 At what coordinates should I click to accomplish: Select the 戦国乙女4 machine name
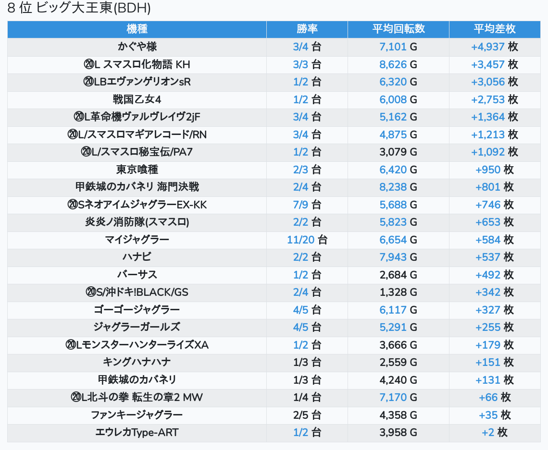[137, 99]
